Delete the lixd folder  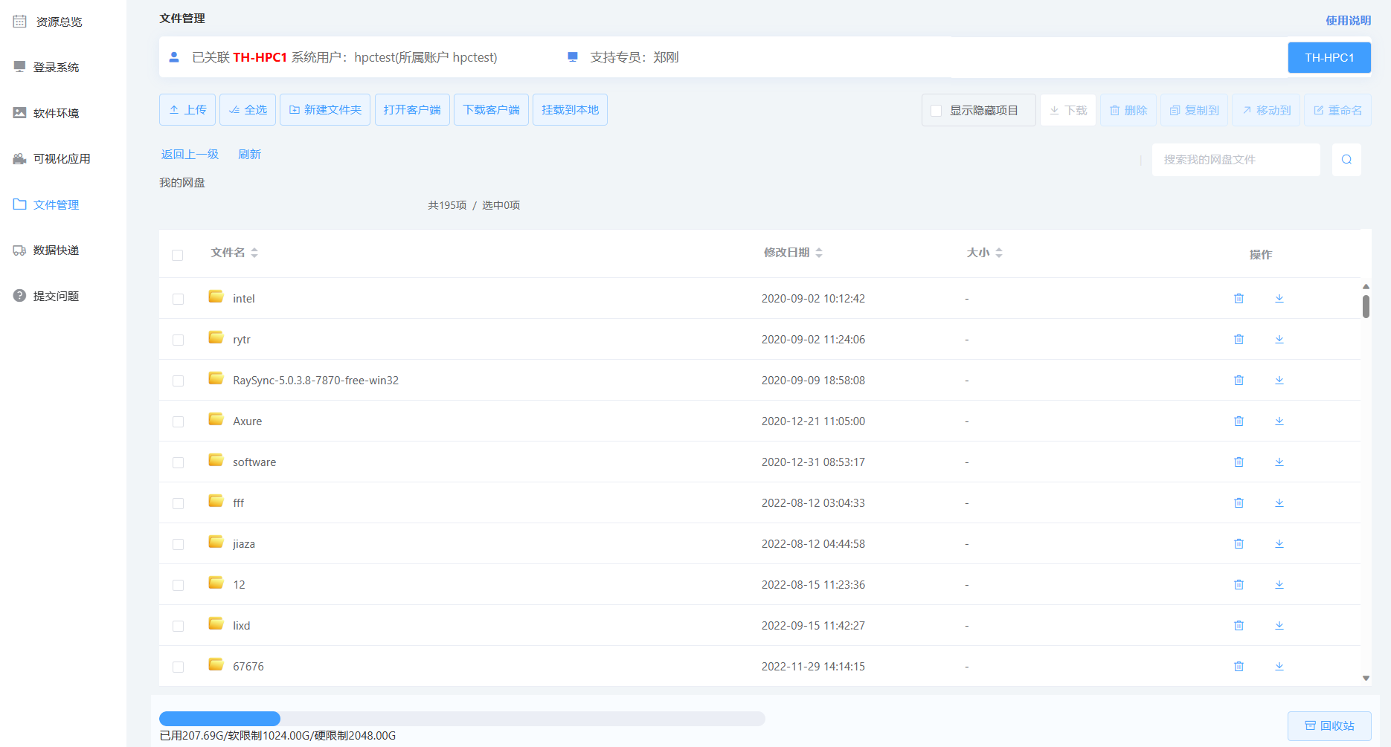(x=1239, y=625)
